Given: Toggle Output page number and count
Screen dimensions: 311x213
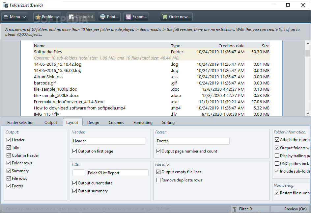Looking at the screenshot, I should click(158, 151).
